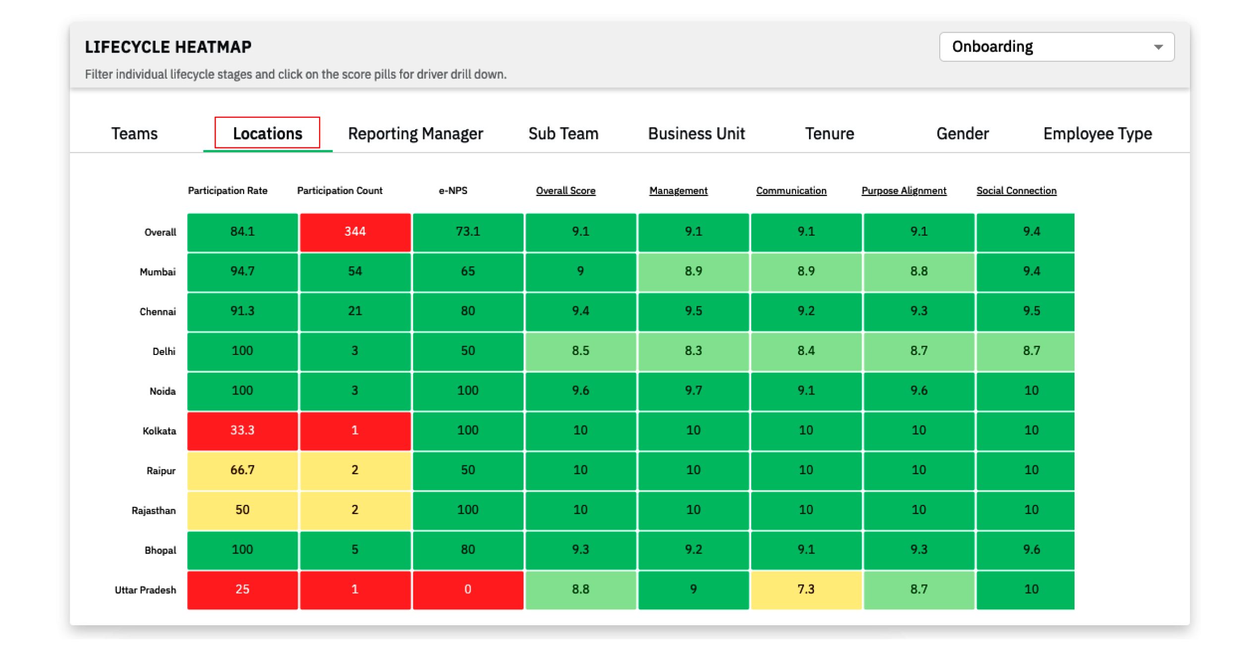This screenshot has height=648, width=1239.
Task: Click the Overall Score column header link
Action: click(566, 191)
